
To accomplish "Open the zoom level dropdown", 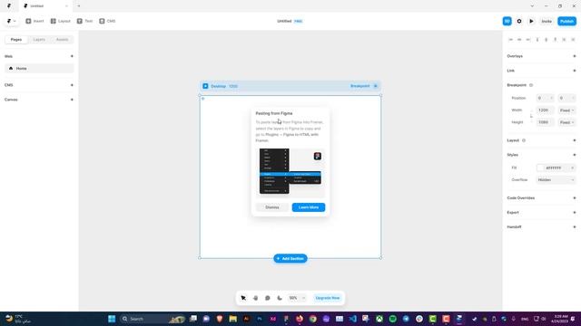I will 297,298.
